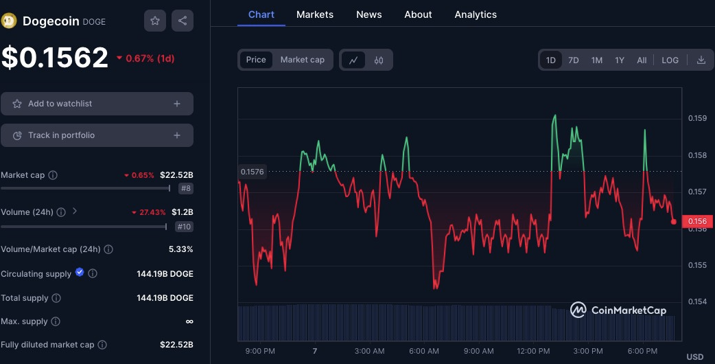Switch to candlestick chart view
This screenshot has width=715, height=364.
pyautogui.click(x=379, y=60)
